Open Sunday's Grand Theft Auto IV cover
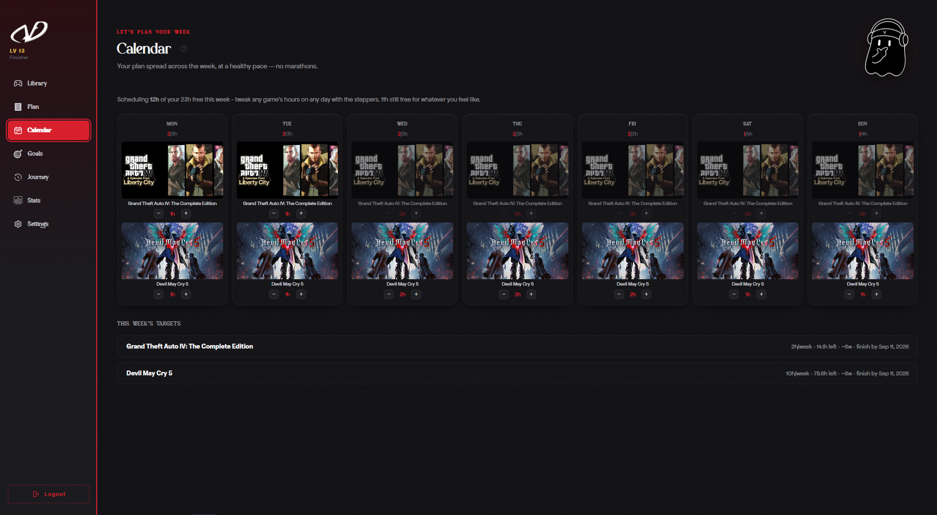Screen dimensions: 937x515 (x=863, y=170)
